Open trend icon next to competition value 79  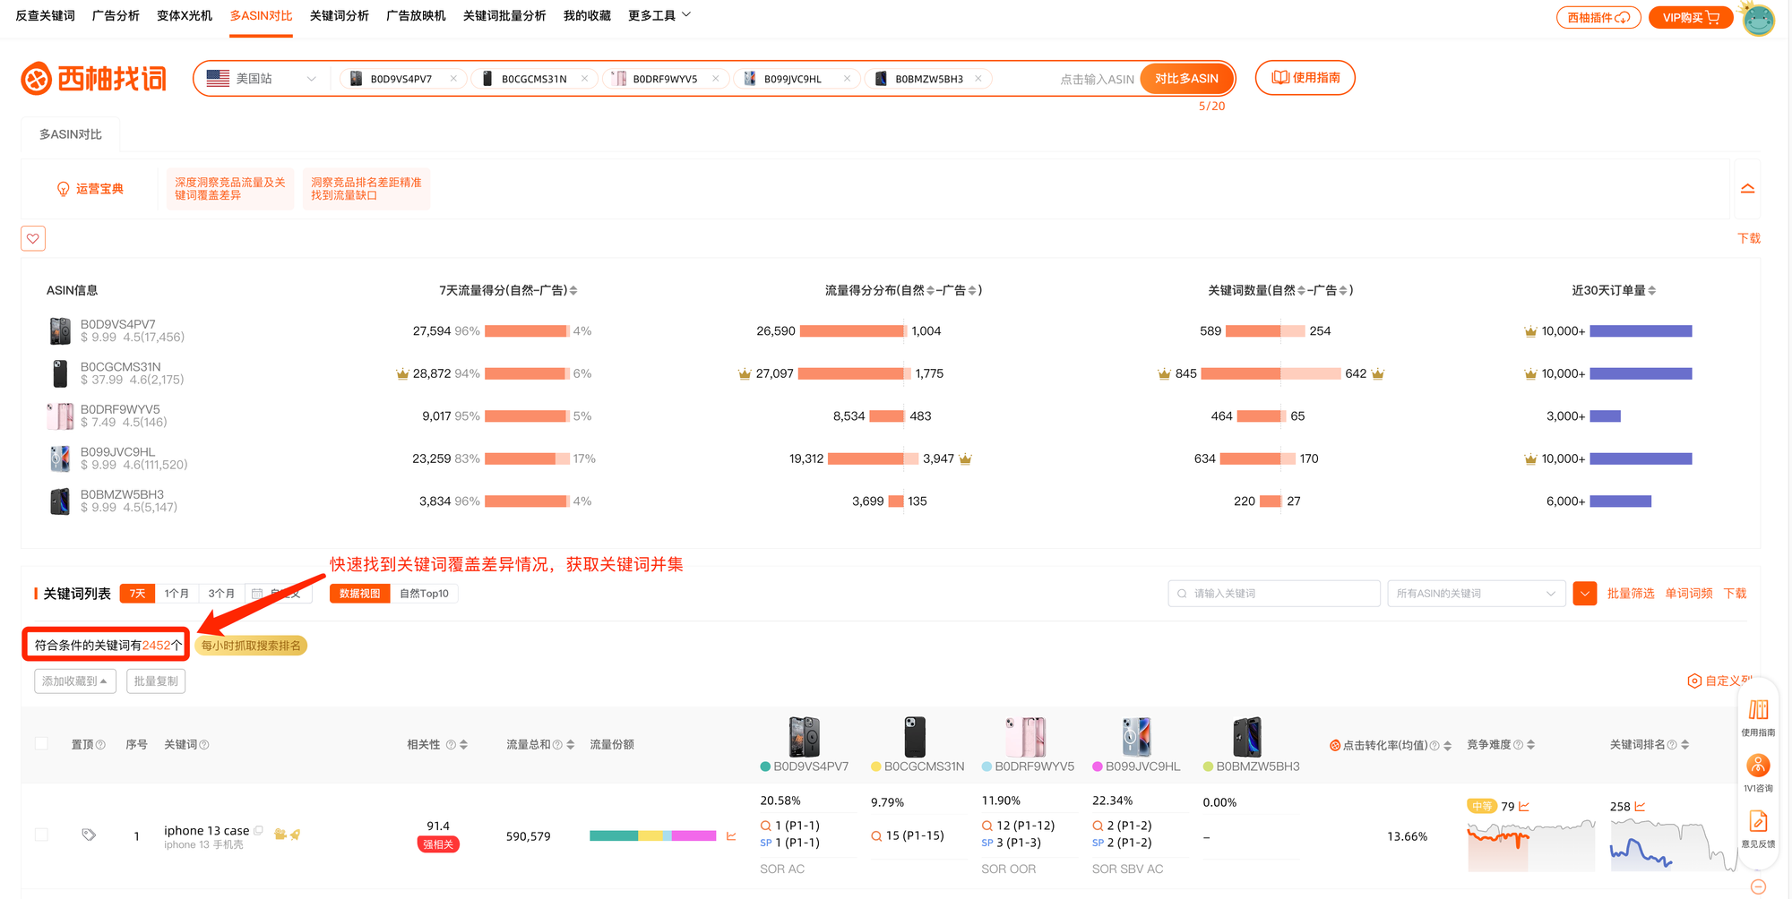1524,806
